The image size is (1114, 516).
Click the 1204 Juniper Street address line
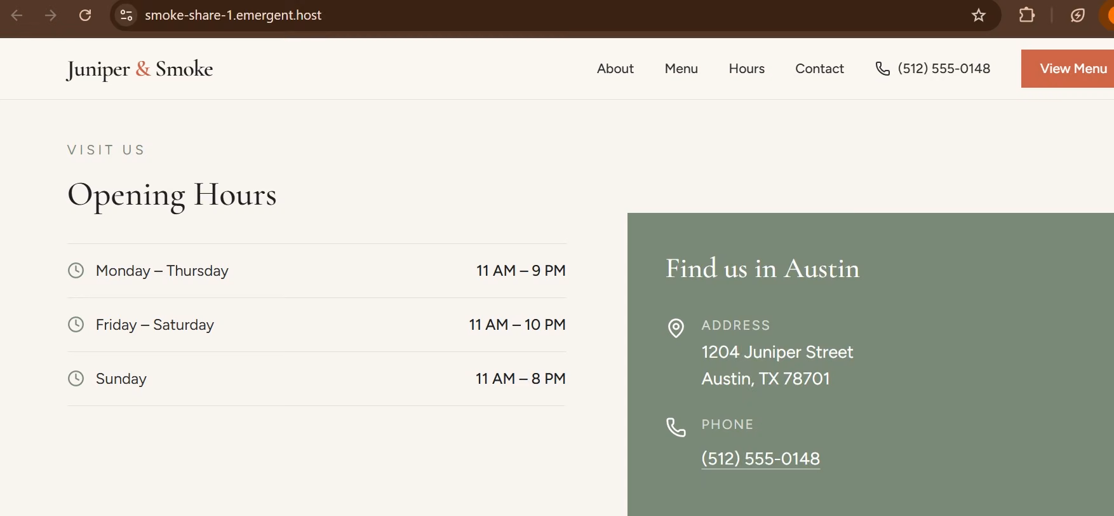click(x=777, y=352)
